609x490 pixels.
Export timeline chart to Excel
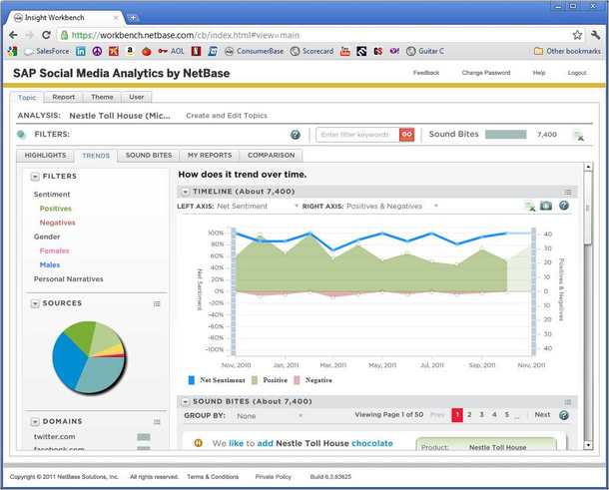point(530,207)
